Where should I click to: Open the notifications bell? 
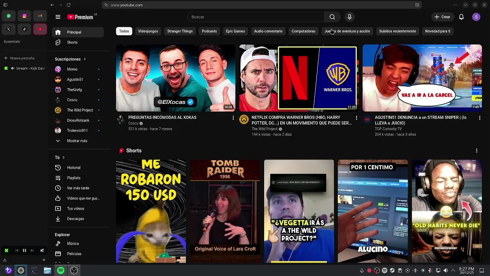(x=461, y=17)
